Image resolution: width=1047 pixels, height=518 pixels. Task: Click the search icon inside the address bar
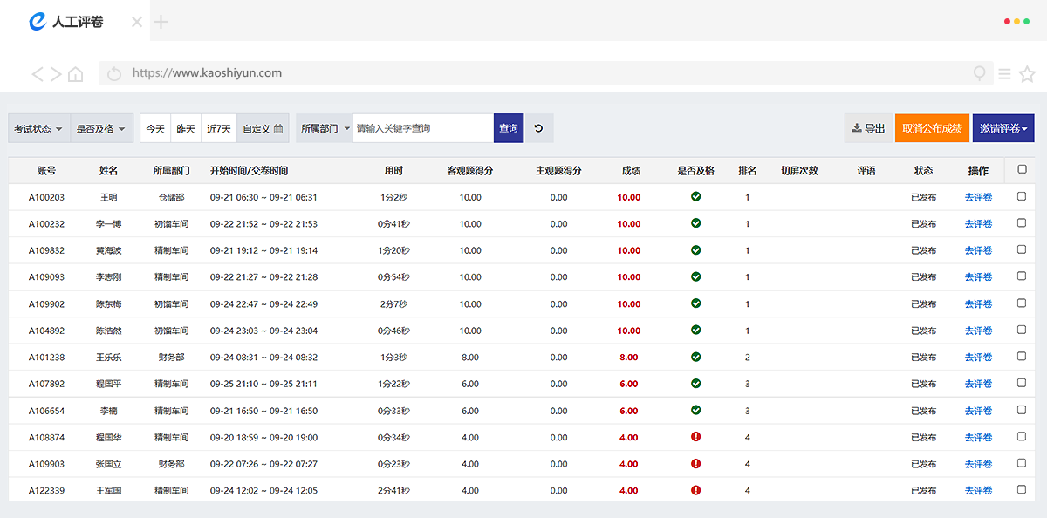(980, 74)
